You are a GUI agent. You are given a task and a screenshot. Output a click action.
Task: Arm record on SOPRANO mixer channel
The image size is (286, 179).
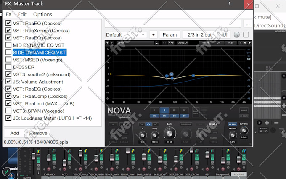(49, 169)
